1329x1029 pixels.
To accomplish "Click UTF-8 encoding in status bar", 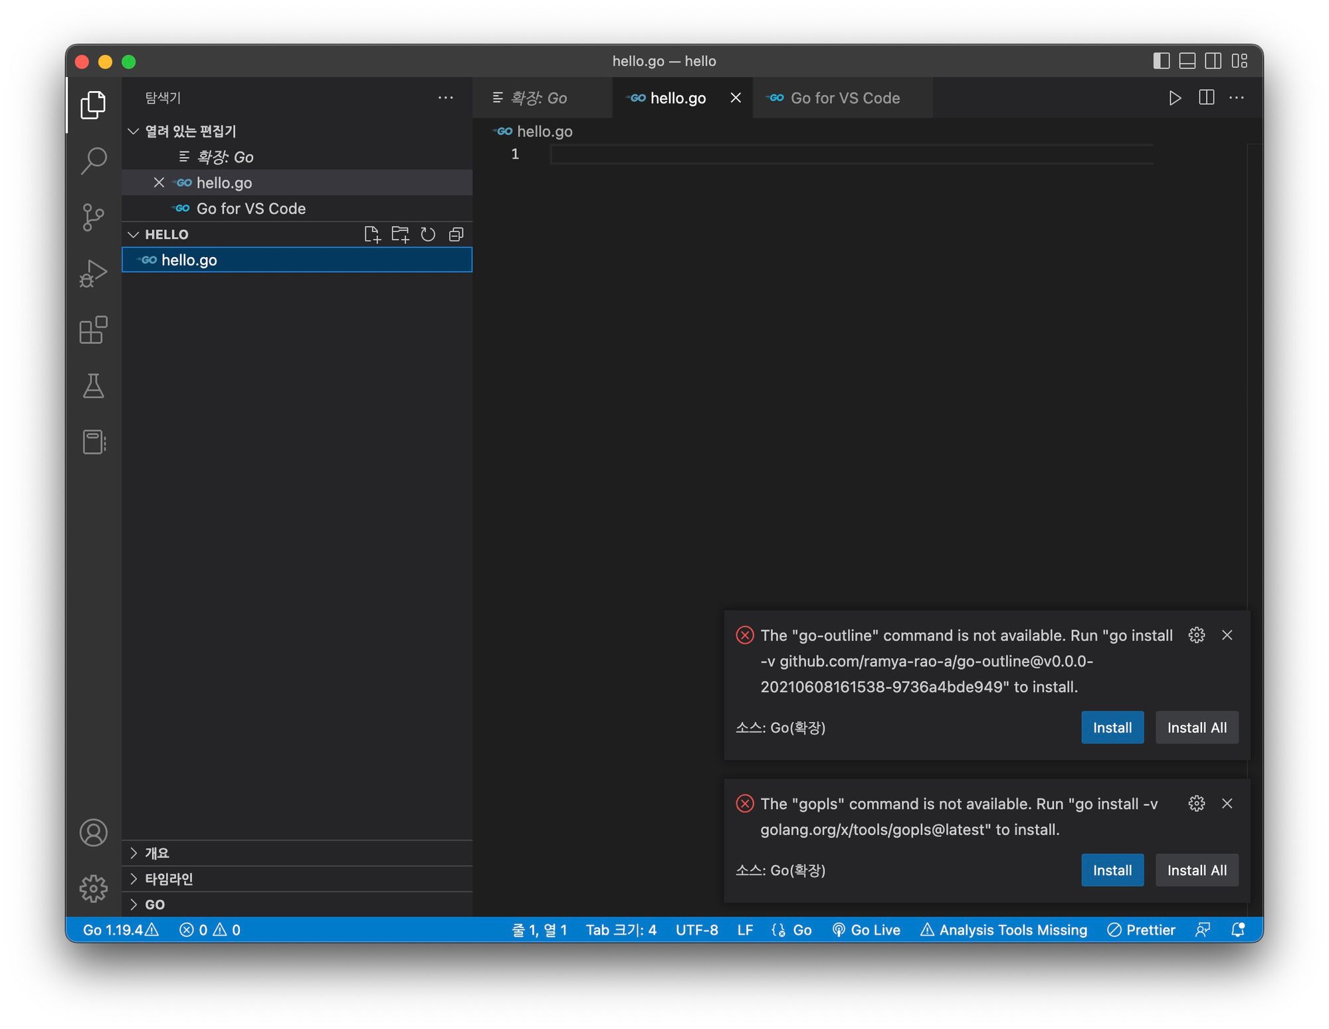I will click(696, 930).
